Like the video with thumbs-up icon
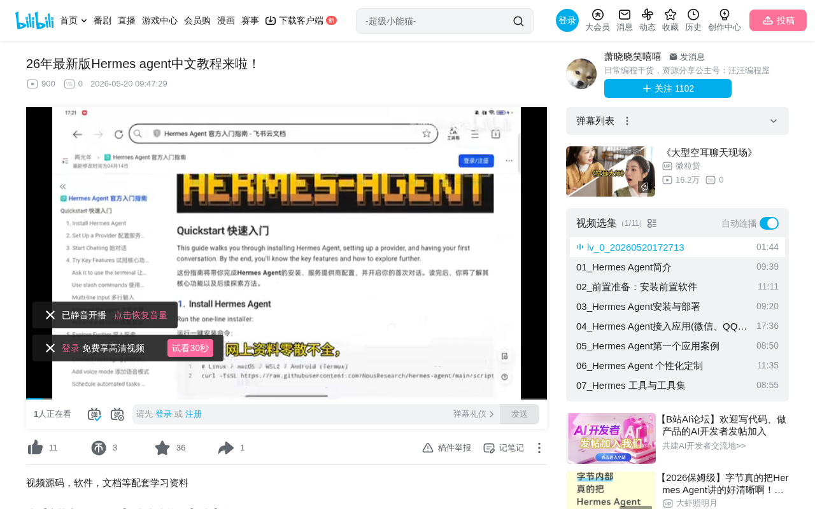This screenshot has height=509, width=815. coord(35,448)
